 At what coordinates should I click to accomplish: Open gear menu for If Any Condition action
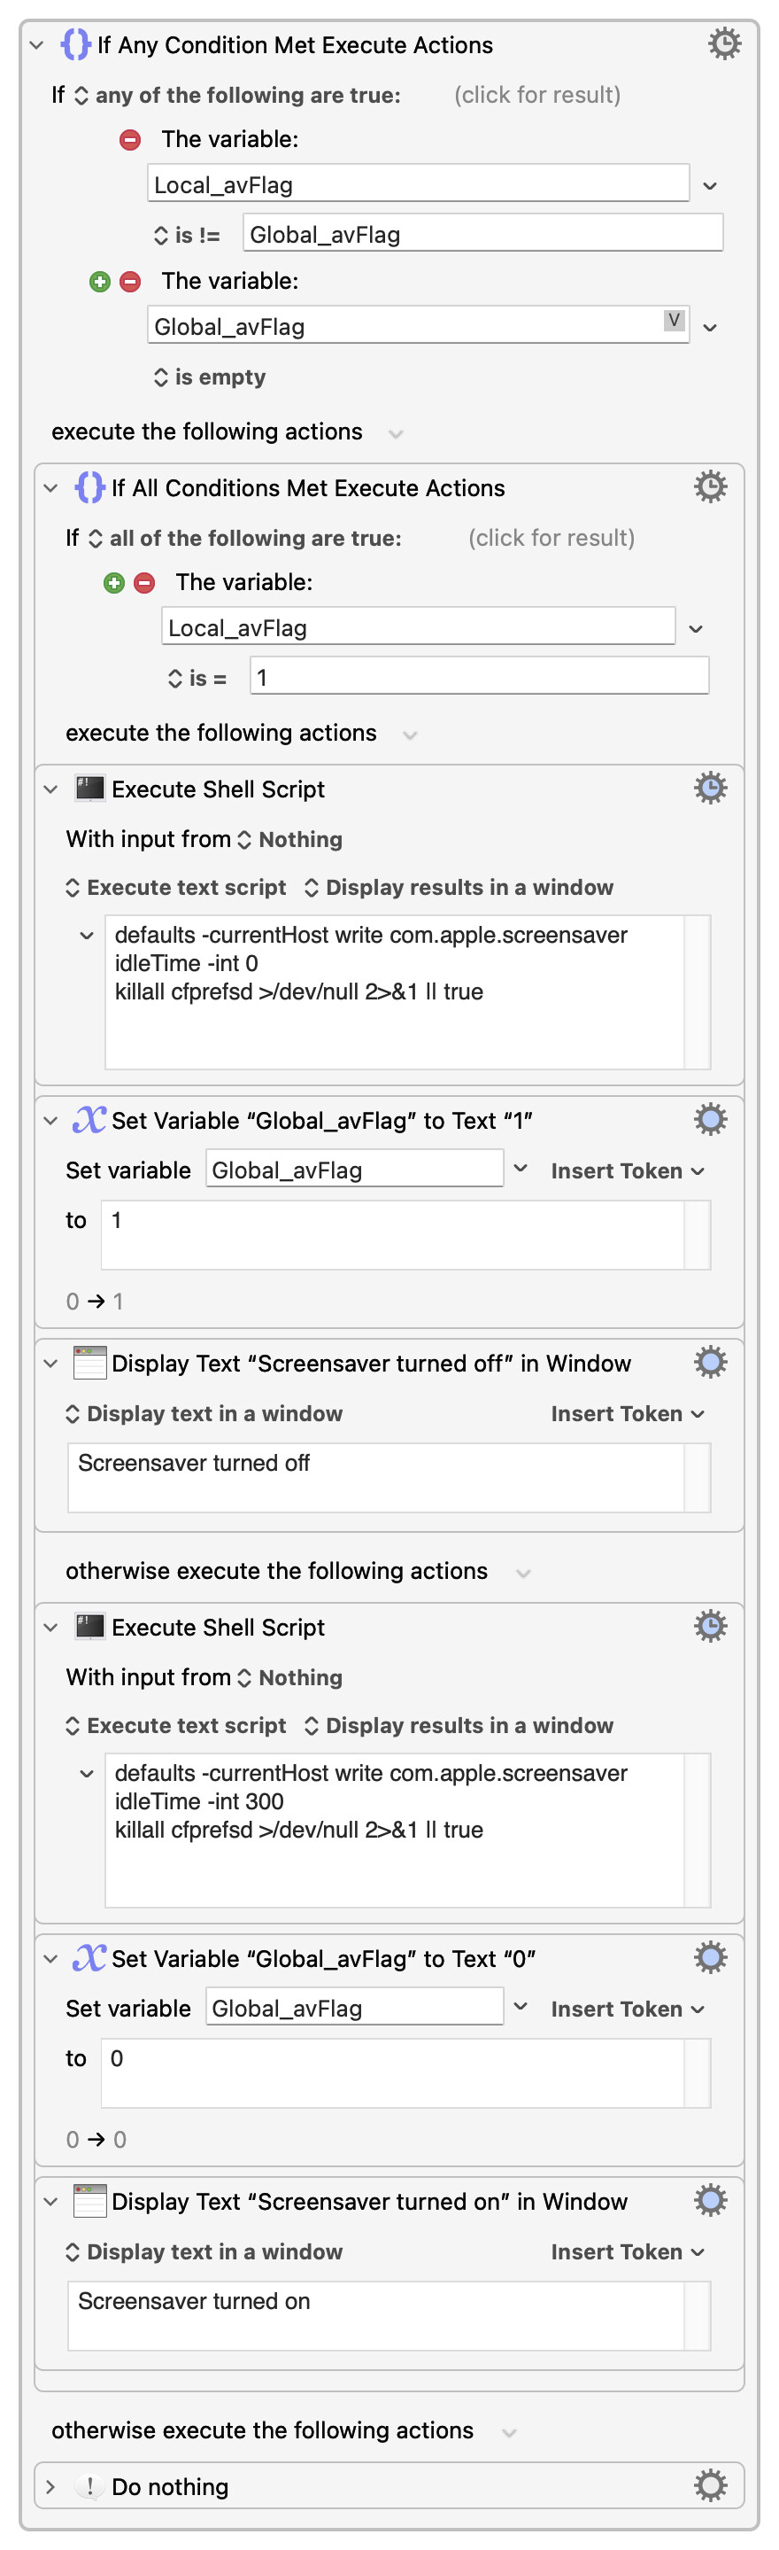coord(723,44)
